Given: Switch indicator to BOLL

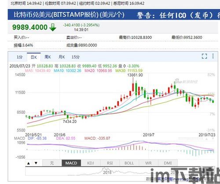Looking at the screenshot, I should point(129,163).
